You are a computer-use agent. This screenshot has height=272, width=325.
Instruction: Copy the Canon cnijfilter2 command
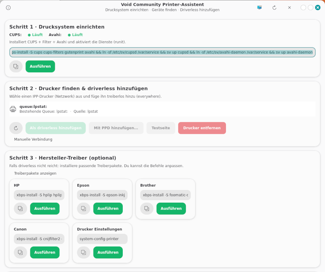20,253
